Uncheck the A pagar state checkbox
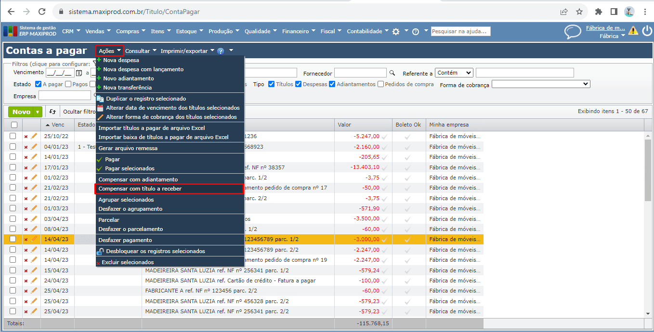654x332 pixels. coord(39,84)
